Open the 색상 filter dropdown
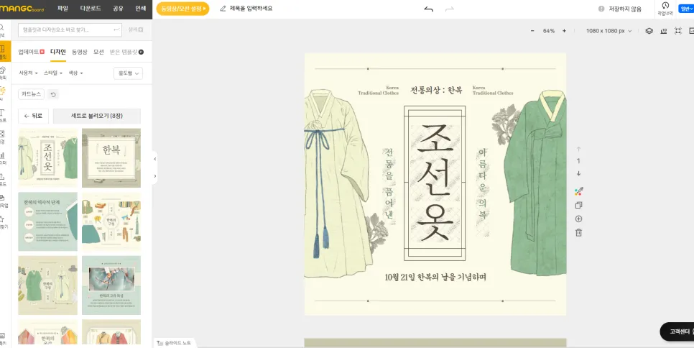Viewport: 694px width, 348px height. pos(75,73)
